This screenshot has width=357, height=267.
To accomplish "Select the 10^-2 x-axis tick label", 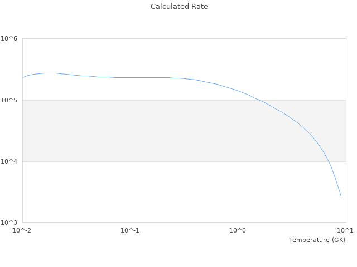I will pyautogui.click(x=22, y=230).
